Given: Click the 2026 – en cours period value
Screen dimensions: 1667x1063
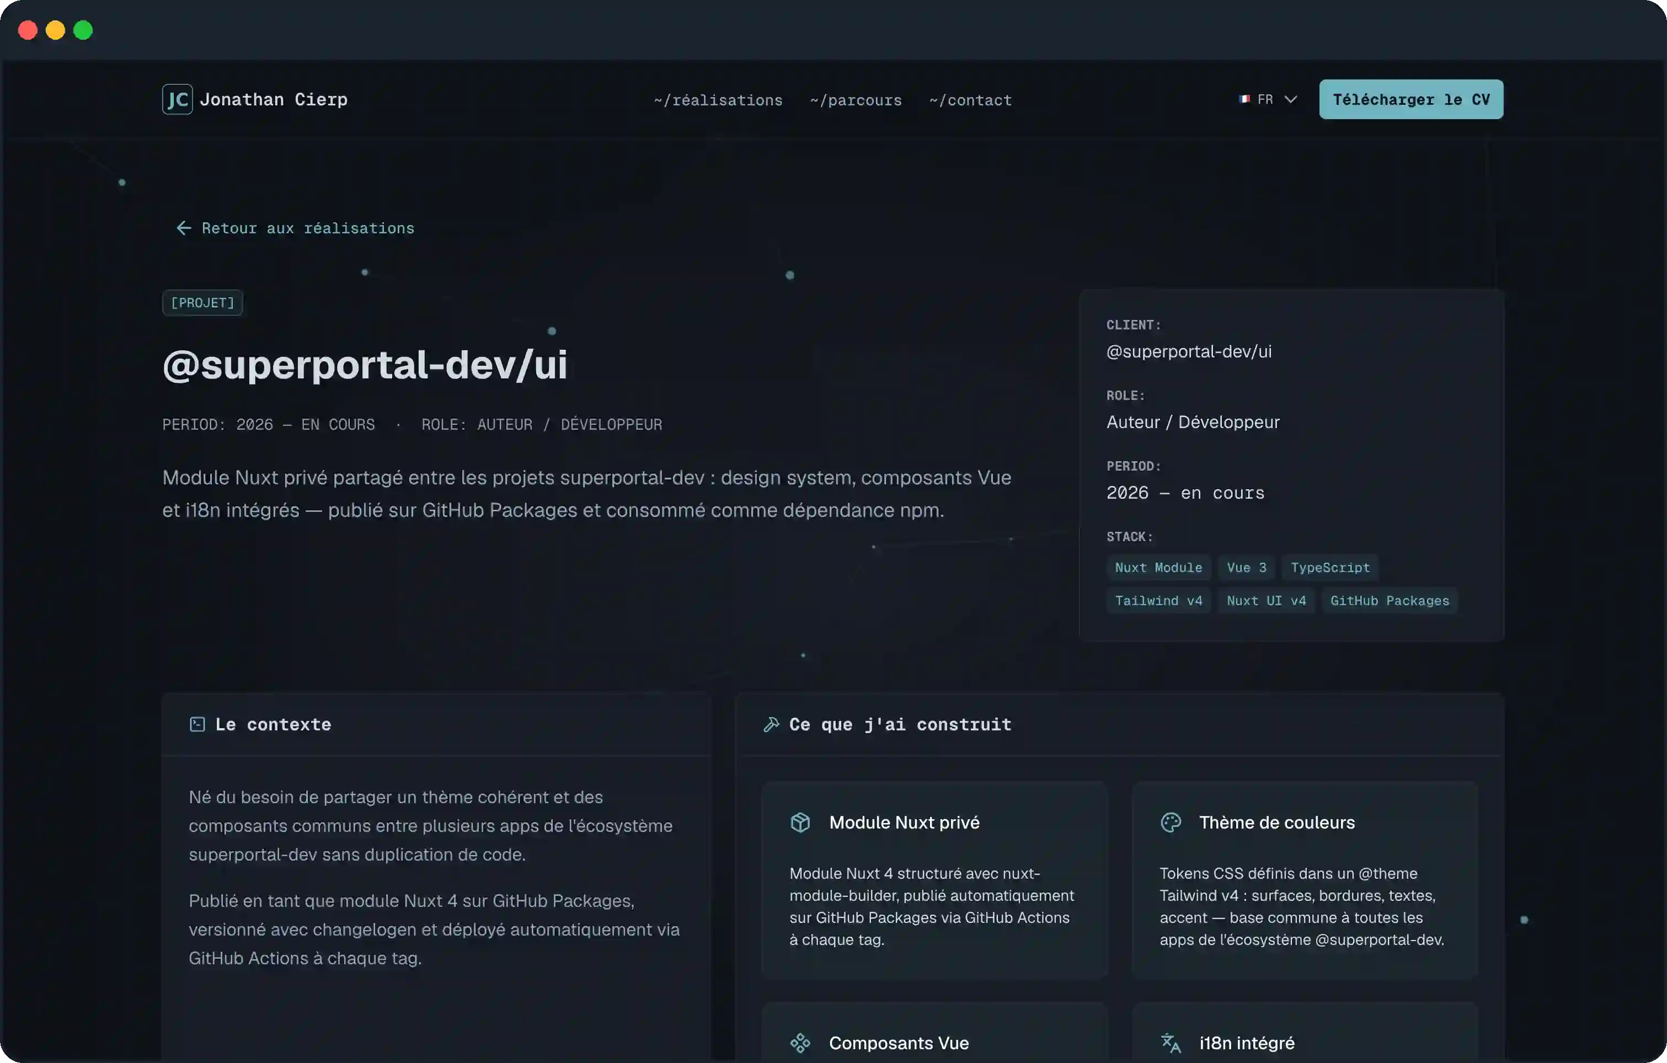Looking at the screenshot, I should point(1185,493).
